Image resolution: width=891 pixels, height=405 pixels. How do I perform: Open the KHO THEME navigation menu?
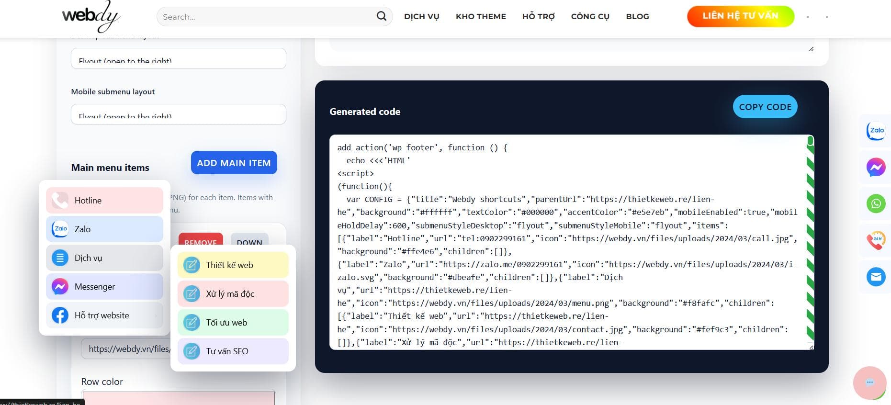[481, 16]
